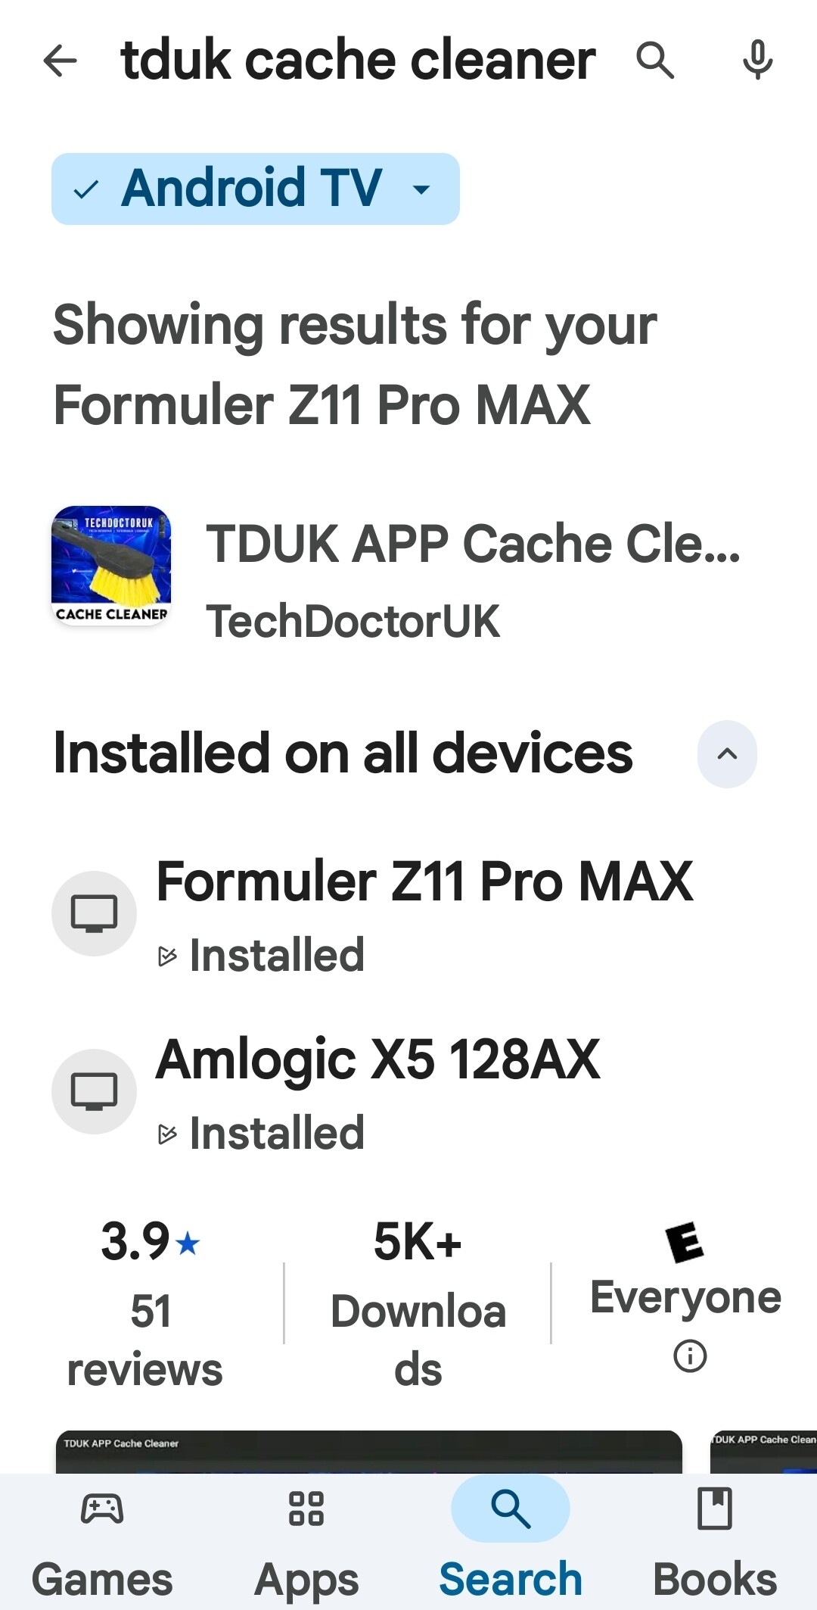
Task: Collapse the Installed on all devices section
Action: tap(726, 754)
